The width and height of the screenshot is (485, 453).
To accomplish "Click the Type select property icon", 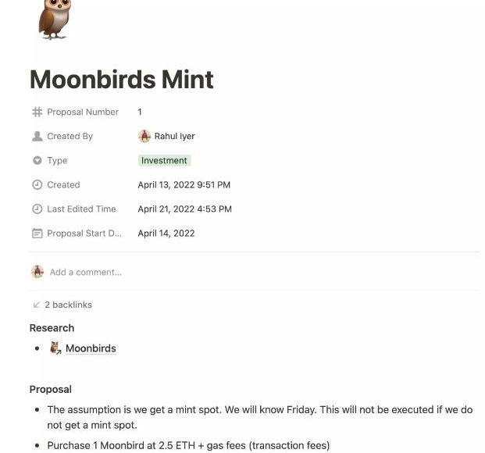I will coord(37,160).
